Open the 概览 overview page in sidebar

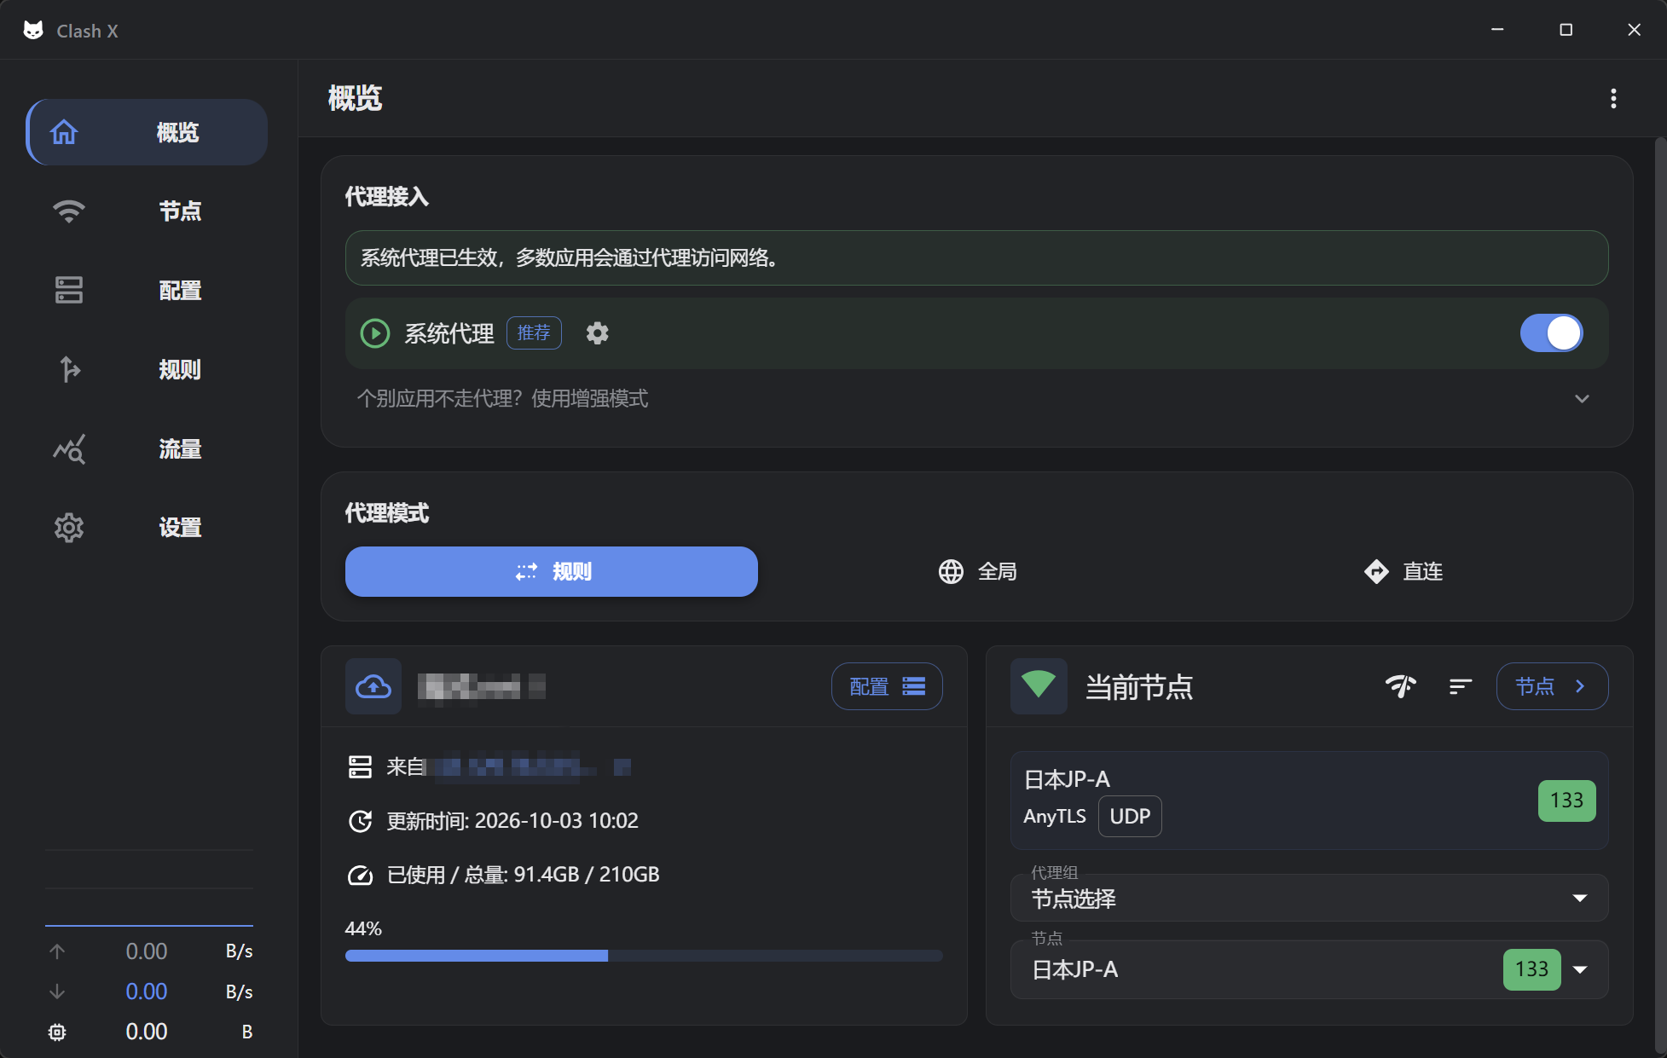(x=147, y=132)
